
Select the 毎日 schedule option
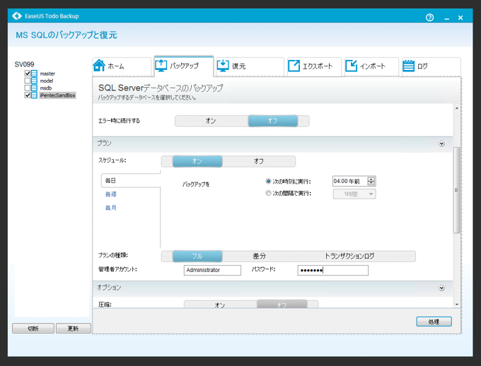pos(130,181)
